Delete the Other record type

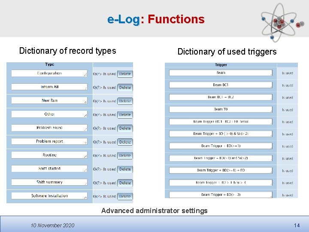click(x=125, y=115)
